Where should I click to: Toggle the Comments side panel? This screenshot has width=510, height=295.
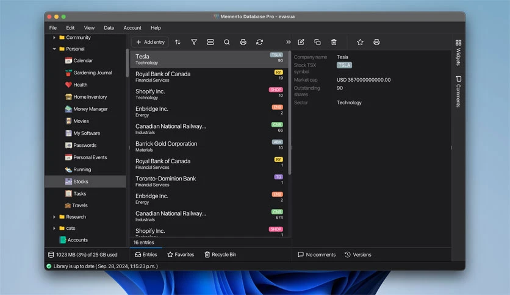tap(458, 91)
